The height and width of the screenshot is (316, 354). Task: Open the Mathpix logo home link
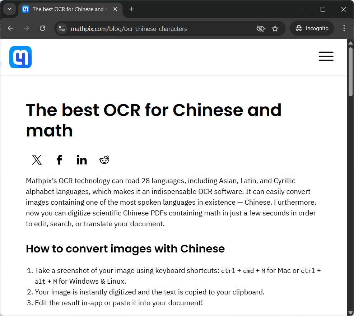coord(20,57)
